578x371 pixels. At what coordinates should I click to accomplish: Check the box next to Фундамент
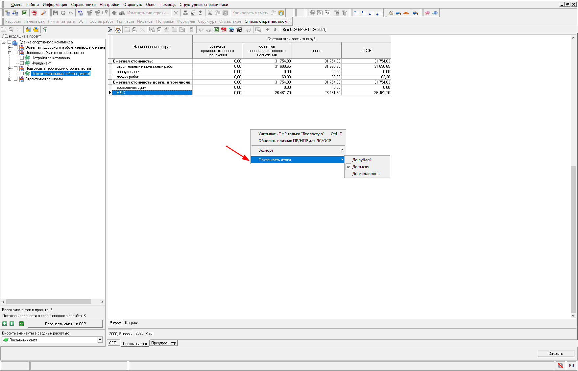coord(22,63)
